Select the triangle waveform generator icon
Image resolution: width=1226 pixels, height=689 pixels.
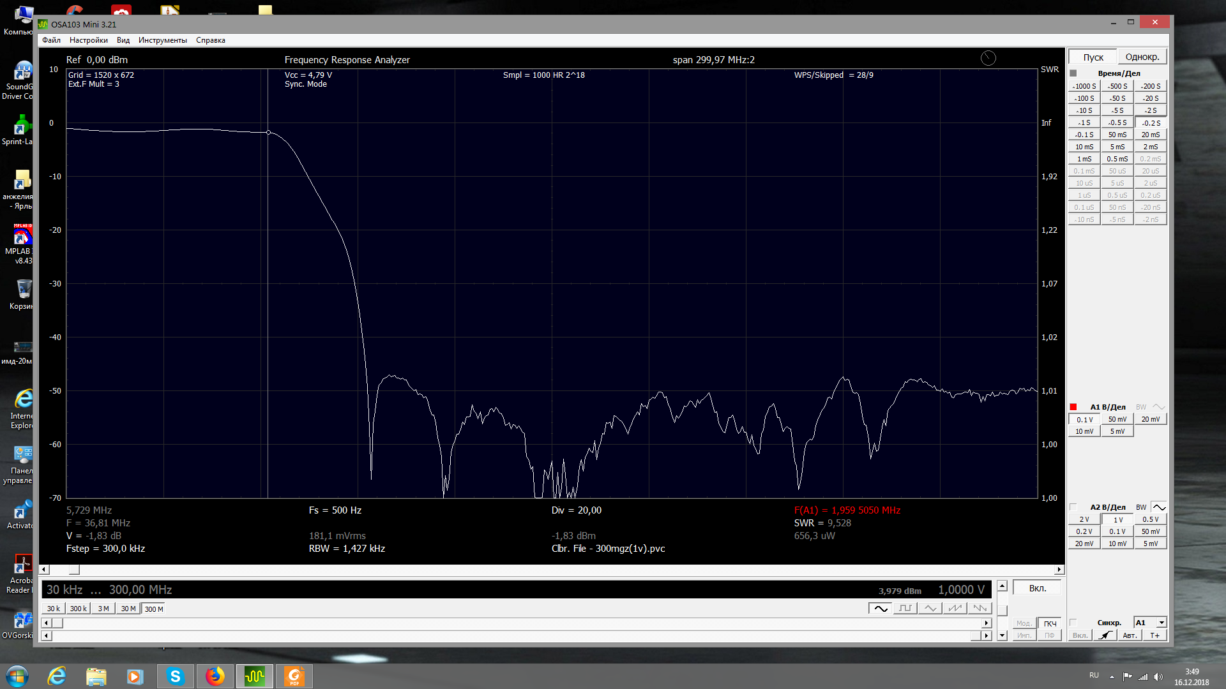point(930,609)
